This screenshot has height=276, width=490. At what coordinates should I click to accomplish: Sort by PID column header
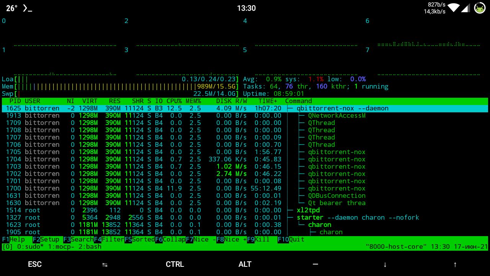(x=15, y=101)
